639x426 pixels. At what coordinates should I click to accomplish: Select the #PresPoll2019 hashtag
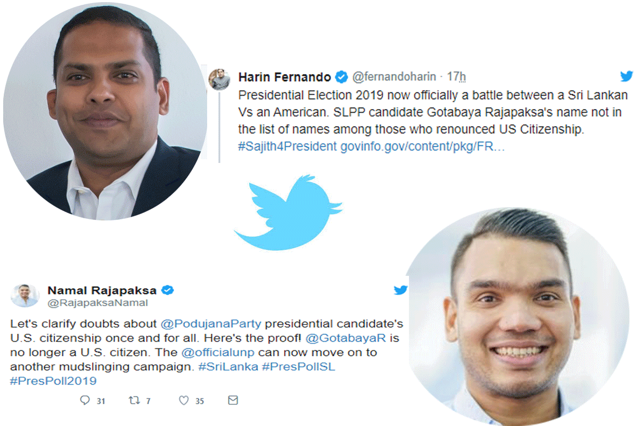coord(53,381)
